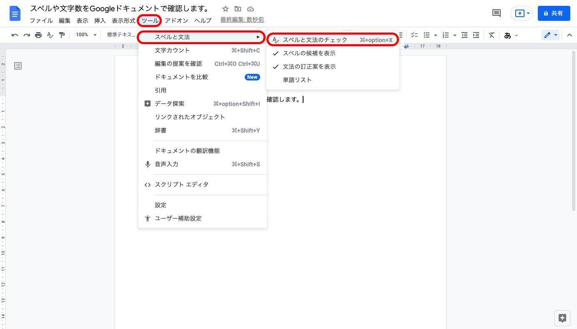
Task: Open the comment history icon
Action: click(497, 13)
